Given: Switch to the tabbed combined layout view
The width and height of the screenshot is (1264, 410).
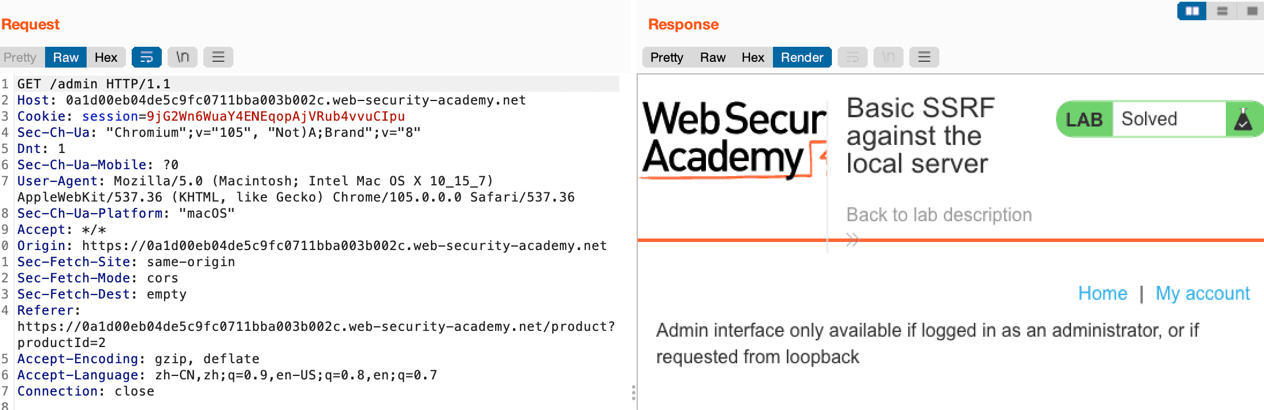Looking at the screenshot, I should point(1251,11).
